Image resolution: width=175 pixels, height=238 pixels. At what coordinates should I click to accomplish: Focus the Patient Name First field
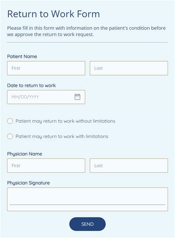tap(46, 68)
